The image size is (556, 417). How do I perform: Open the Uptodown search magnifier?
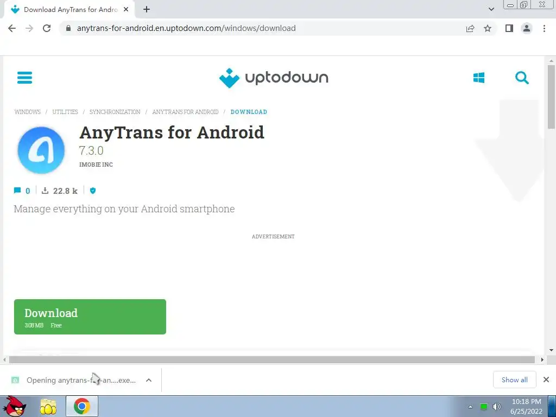(522, 78)
